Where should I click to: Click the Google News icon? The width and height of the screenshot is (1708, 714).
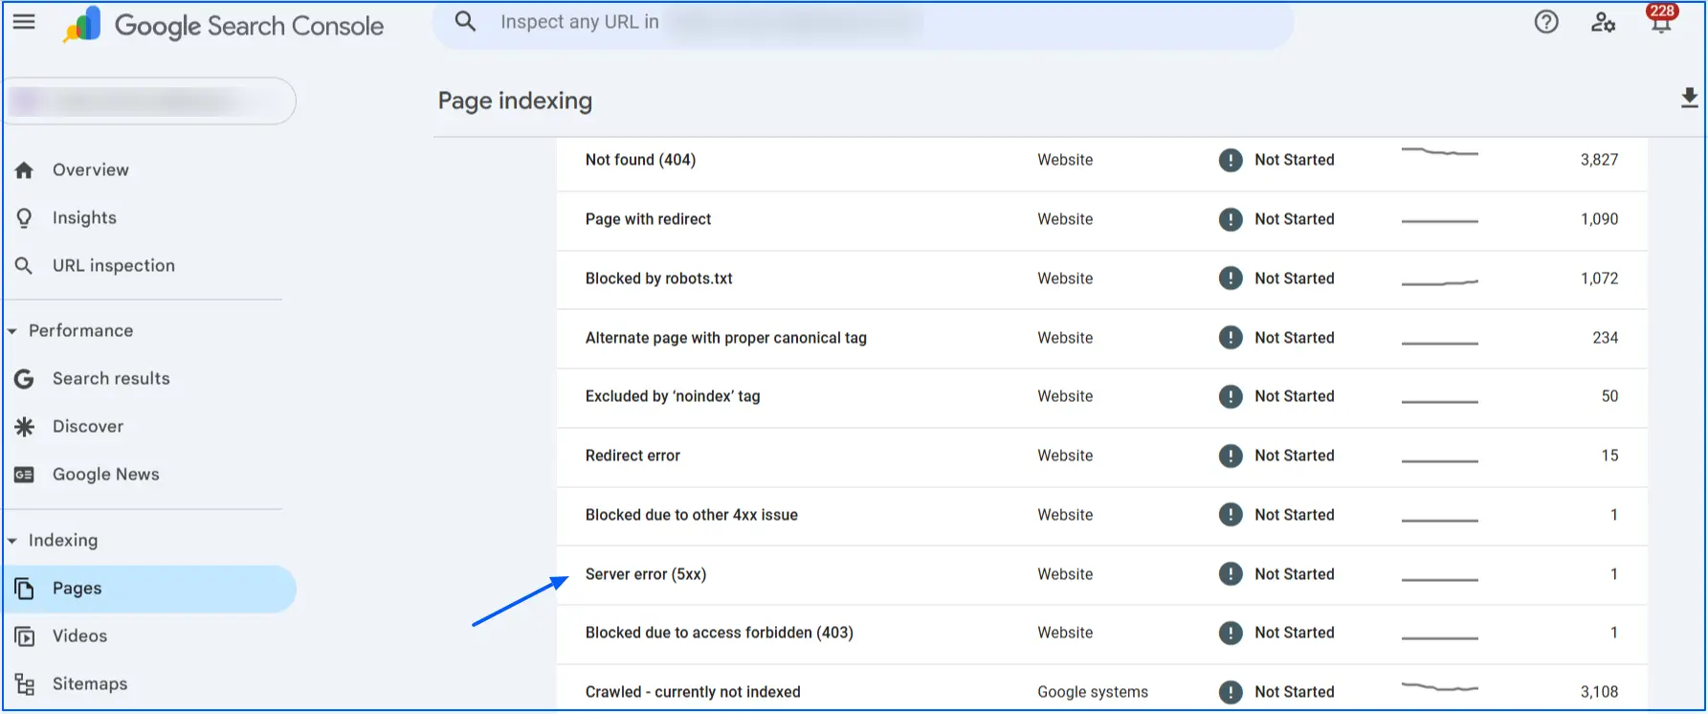click(x=25, y=475)
